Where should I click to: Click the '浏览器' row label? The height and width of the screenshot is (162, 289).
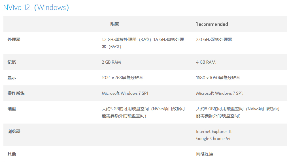(x=14, y=131)
